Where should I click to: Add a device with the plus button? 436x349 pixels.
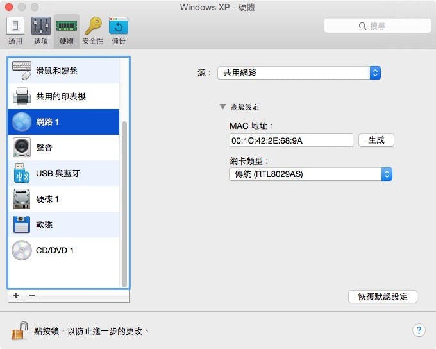pos(16,296)
